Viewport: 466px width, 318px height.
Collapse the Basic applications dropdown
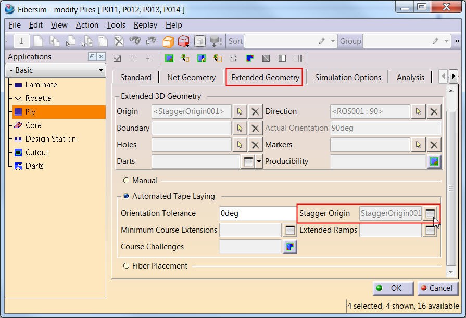click(x=103, y=70)
